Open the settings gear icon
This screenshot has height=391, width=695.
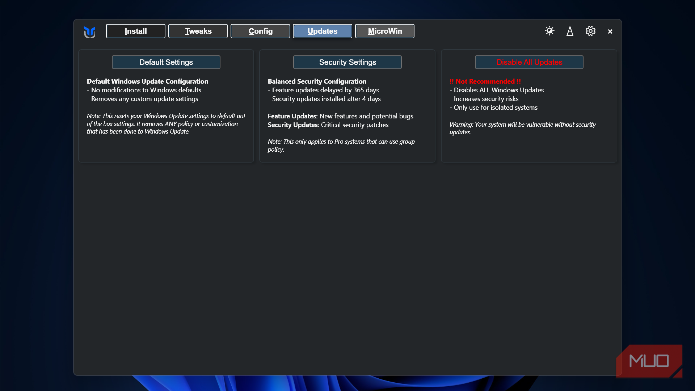590,31
